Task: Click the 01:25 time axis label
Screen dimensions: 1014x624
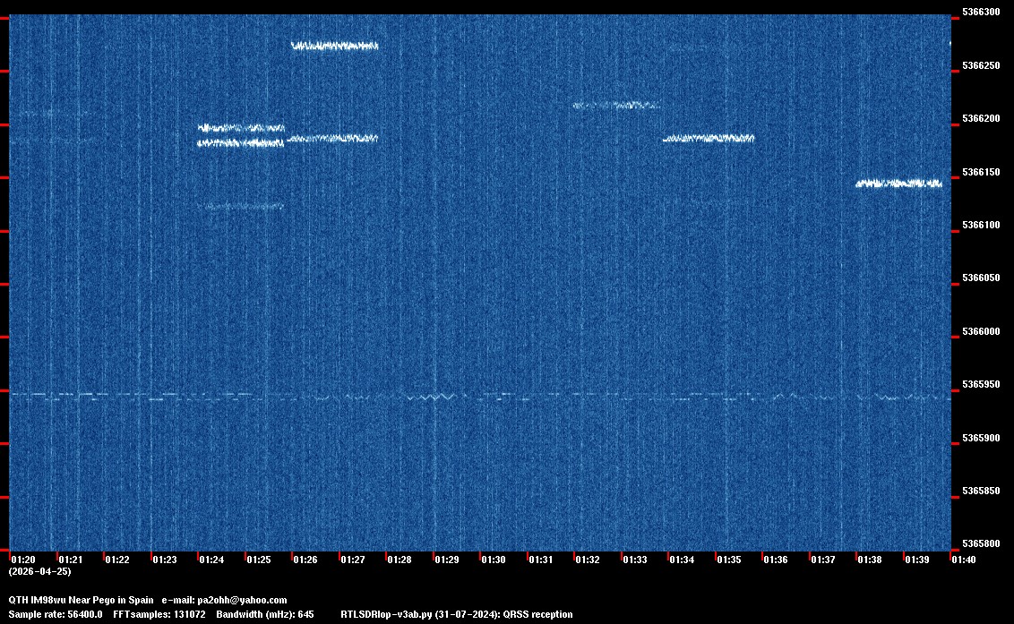Action: [x=258, y=560]
